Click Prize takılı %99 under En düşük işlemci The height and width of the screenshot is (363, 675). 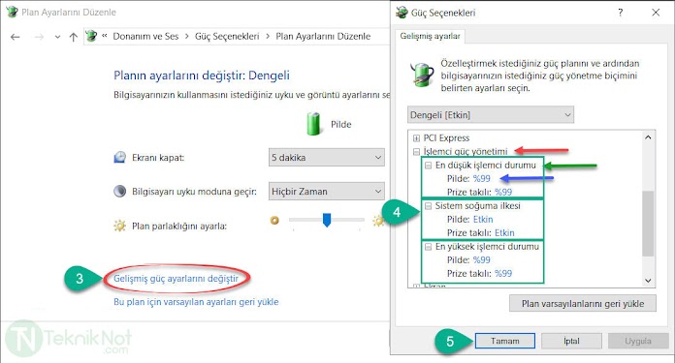pyautogui.click(x=479, y=192)
